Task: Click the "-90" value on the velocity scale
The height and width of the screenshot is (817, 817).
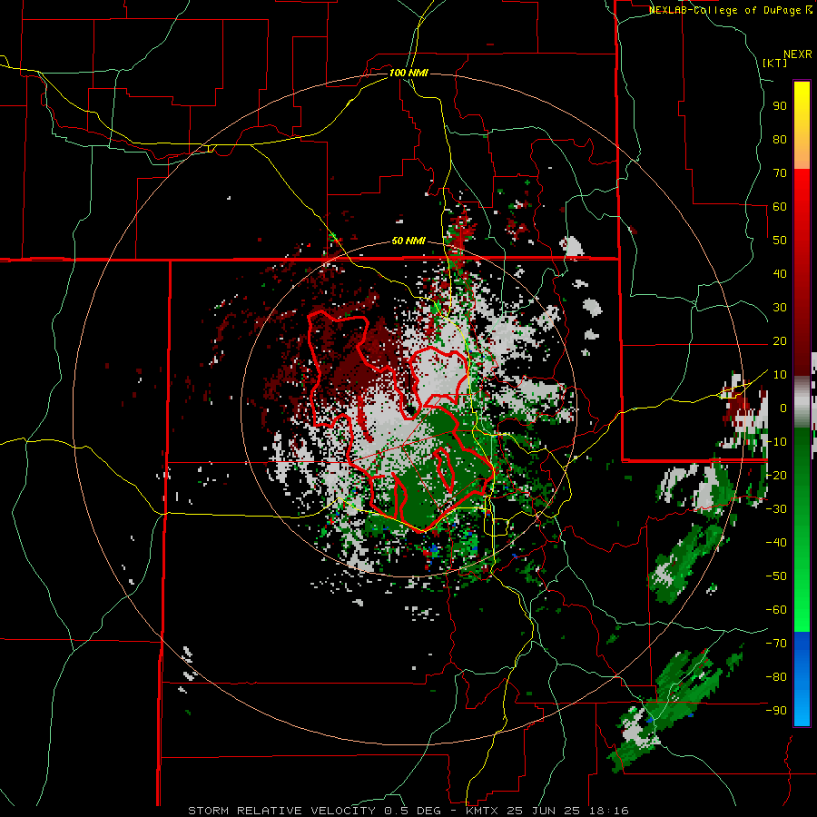Action: (x=776, y=711)
